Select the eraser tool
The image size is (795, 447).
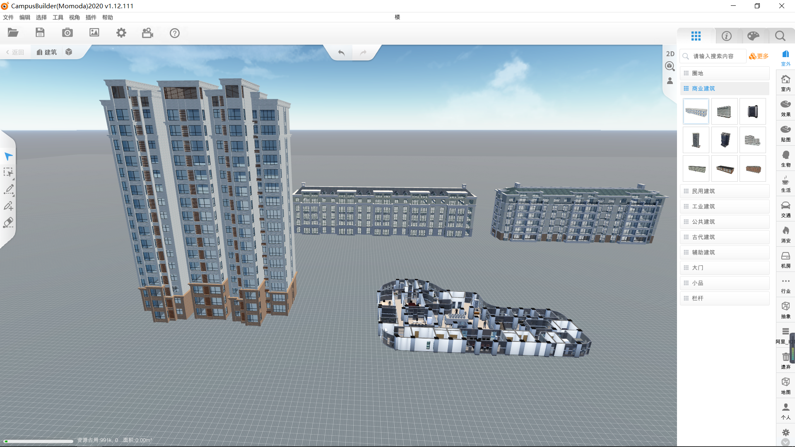point(8,223)
